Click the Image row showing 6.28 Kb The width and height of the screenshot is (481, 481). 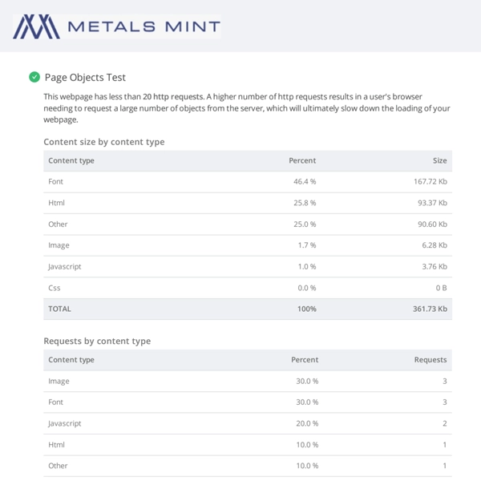[x=247, y=245]
